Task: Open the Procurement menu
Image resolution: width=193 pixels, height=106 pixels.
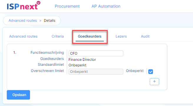Action: 67,6
